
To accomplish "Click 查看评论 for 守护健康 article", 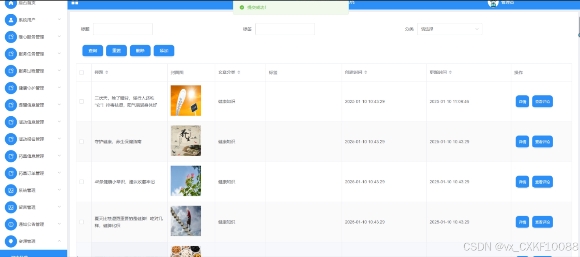I will [x=542, y=141].
